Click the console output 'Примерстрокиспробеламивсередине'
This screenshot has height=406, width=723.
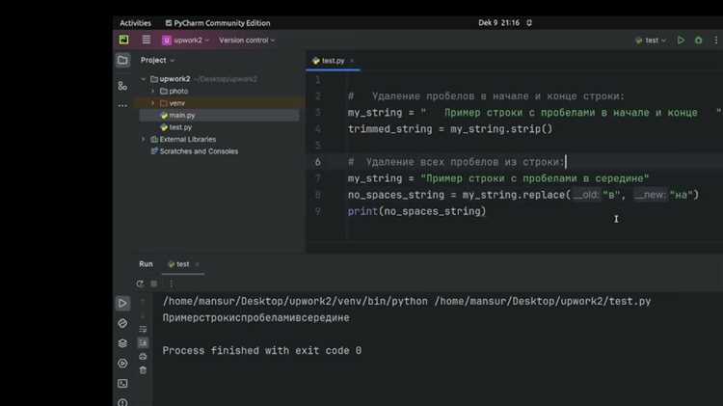point(255,318)
